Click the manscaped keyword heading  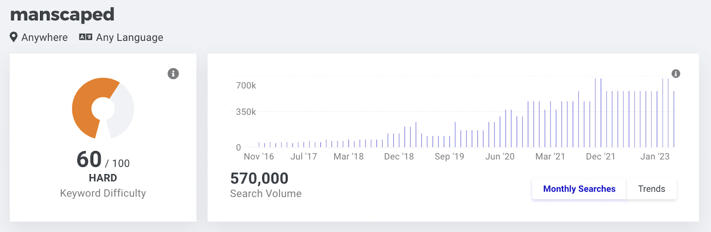[62, 15]
